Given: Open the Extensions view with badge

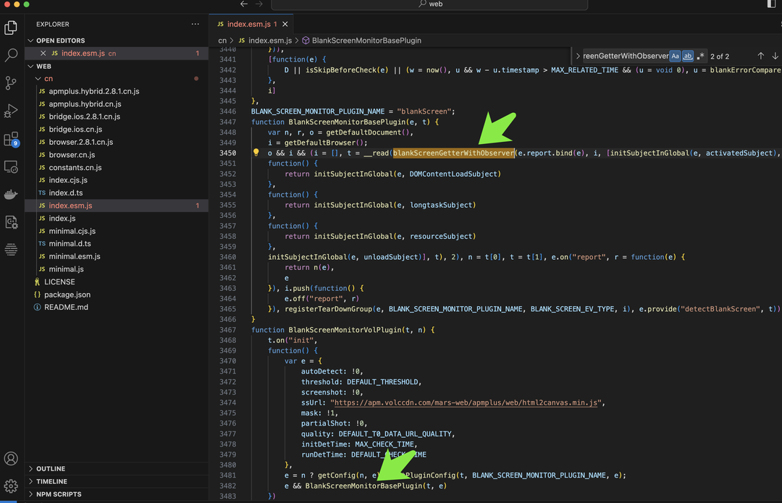Looking at the screenshot, I should pyautogui.click(x=11, y=139).
